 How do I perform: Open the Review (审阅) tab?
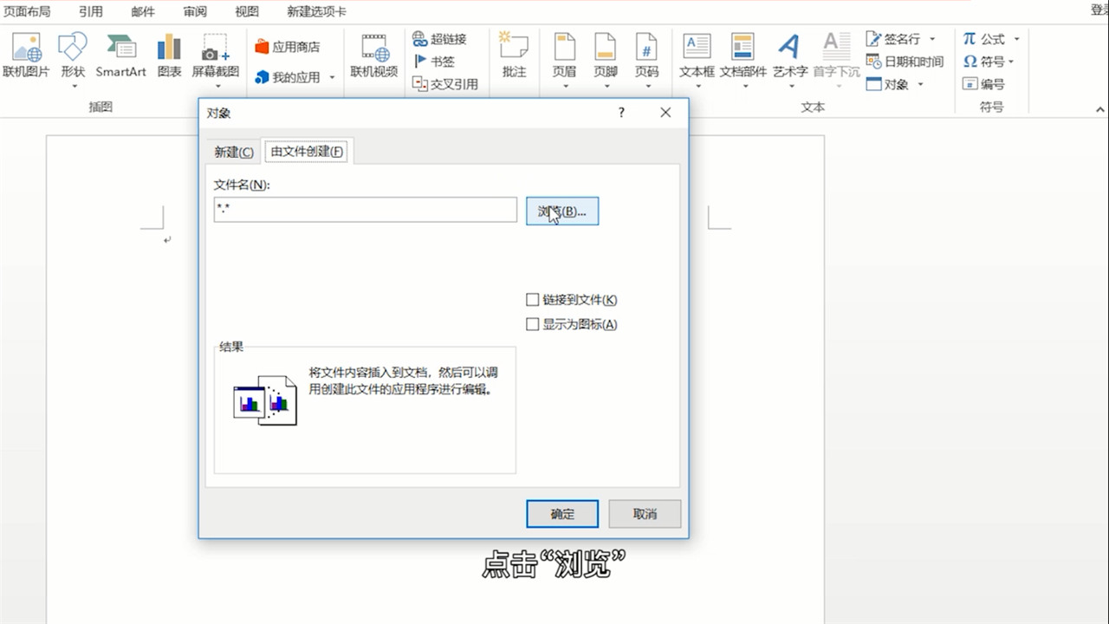[195, 11]
